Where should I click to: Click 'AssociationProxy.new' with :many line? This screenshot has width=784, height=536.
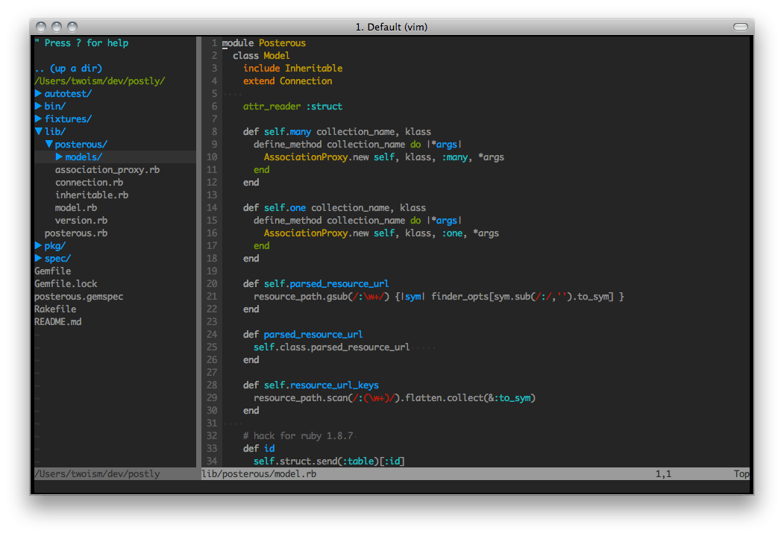tap(384, 157)
